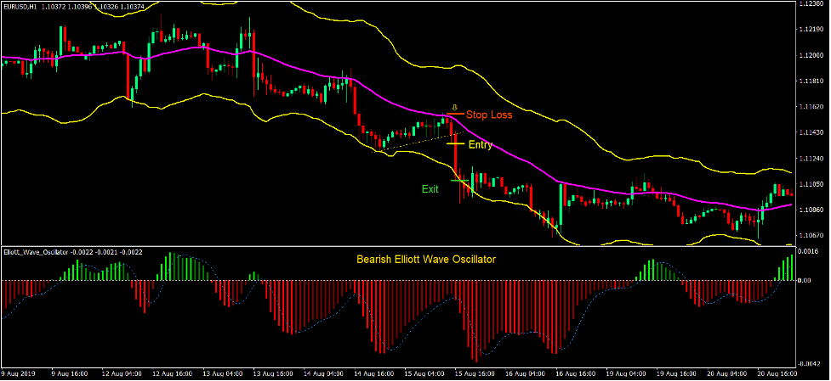Click 1.10670 on the price axis
The image size is (831, 381).
(811, 235)
